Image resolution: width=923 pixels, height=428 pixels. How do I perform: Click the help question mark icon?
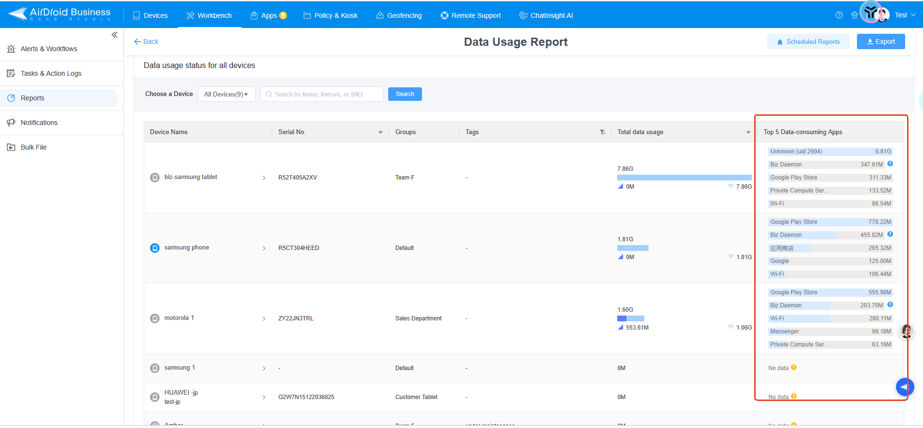coord(839,15)
